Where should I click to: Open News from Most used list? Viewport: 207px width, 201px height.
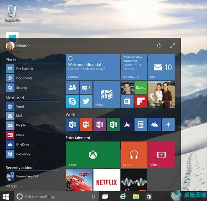pos(15,135)
